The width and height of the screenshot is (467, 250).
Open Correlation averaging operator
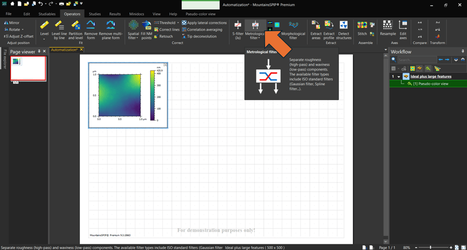pos(202,30)
